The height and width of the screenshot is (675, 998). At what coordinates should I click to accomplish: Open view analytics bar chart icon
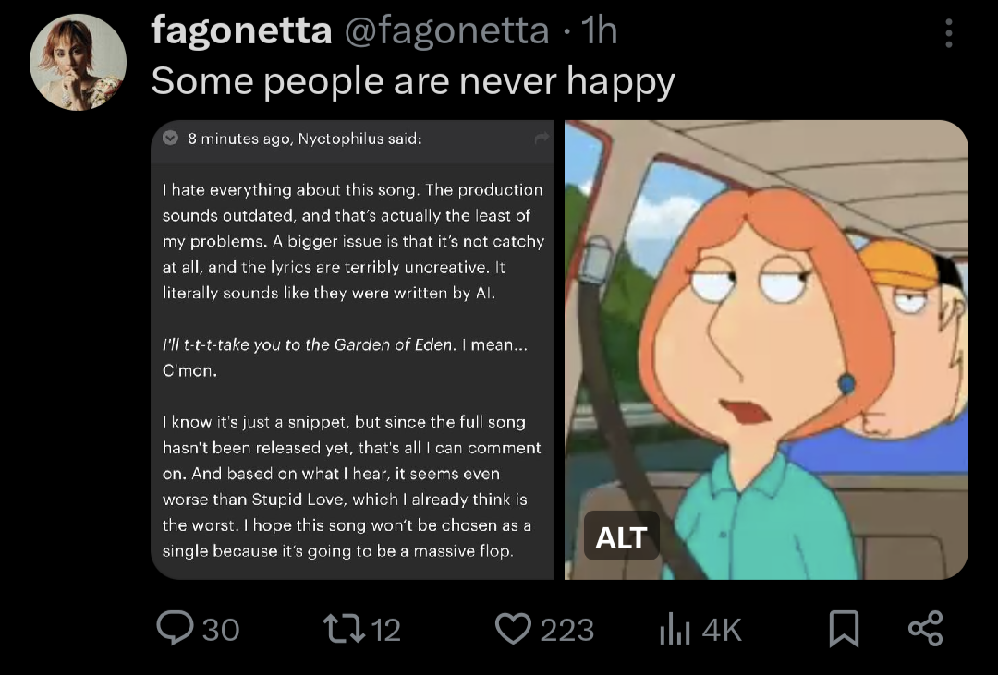point(675,629)
